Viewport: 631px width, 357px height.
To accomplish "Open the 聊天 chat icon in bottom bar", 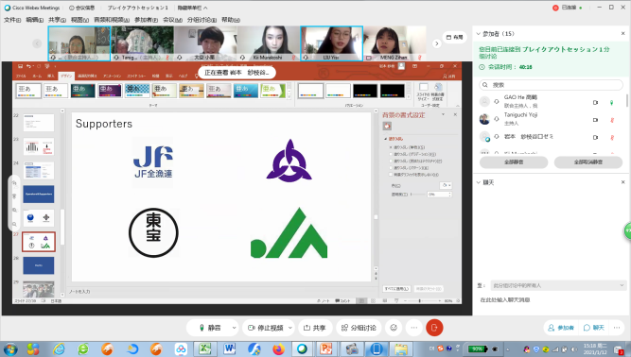I will click(594, 328).
